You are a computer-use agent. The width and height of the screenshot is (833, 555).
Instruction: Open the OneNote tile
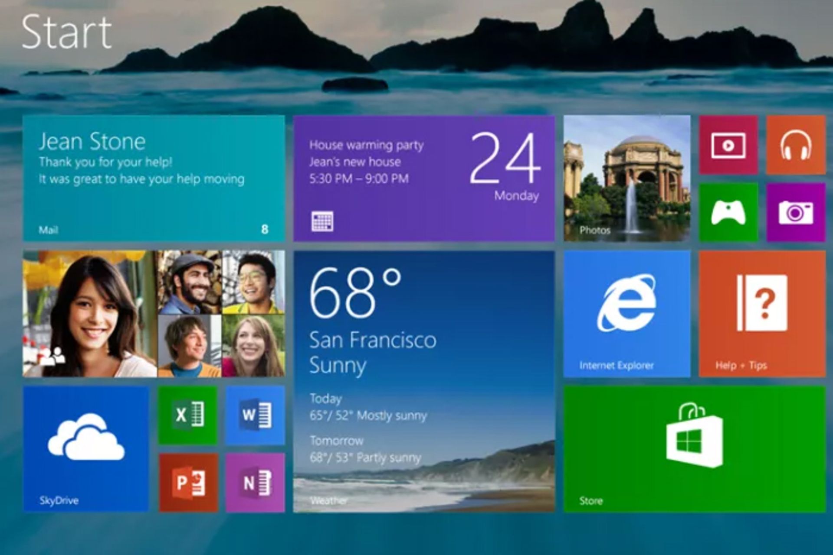click(x=255, y=483)
